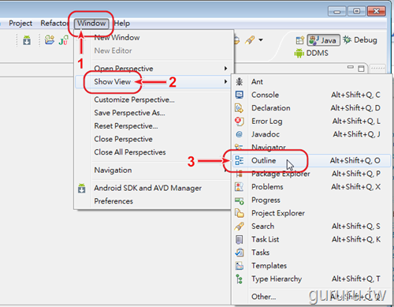Click the Project Explorer view icon
This screenshot has width=394, height=307.
tap(240, 213)
